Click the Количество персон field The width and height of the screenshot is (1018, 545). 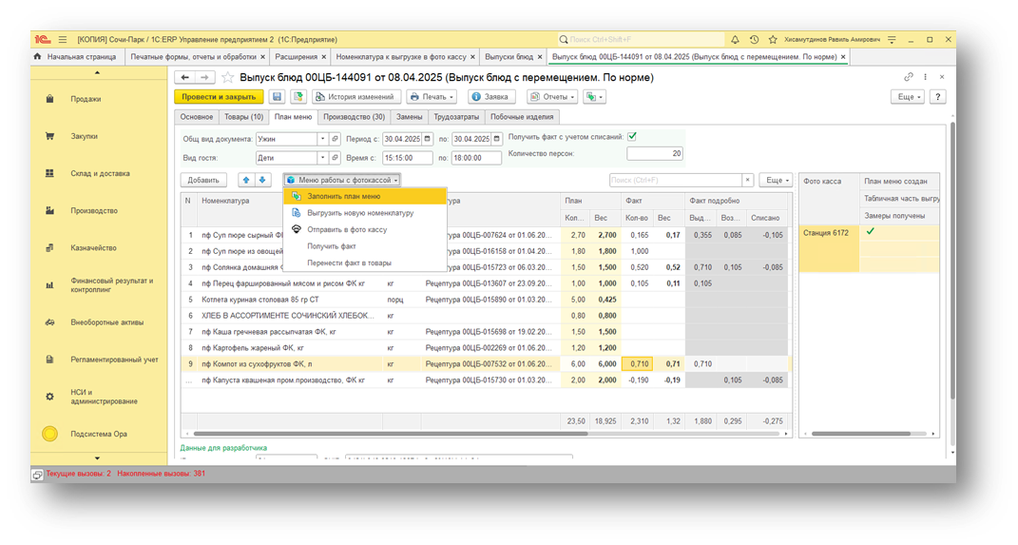654,154
